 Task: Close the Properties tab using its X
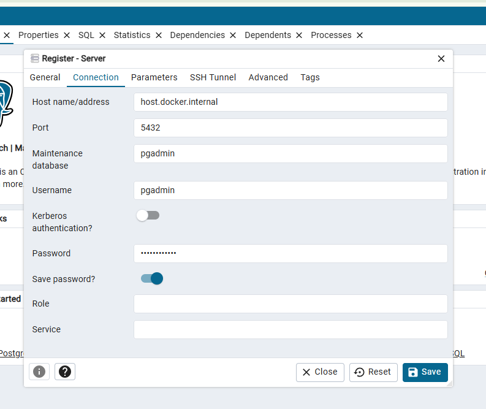(x=67, y=36)
